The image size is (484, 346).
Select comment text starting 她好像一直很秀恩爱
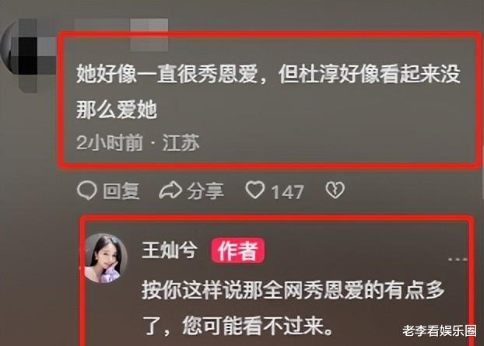click(268, 92)
